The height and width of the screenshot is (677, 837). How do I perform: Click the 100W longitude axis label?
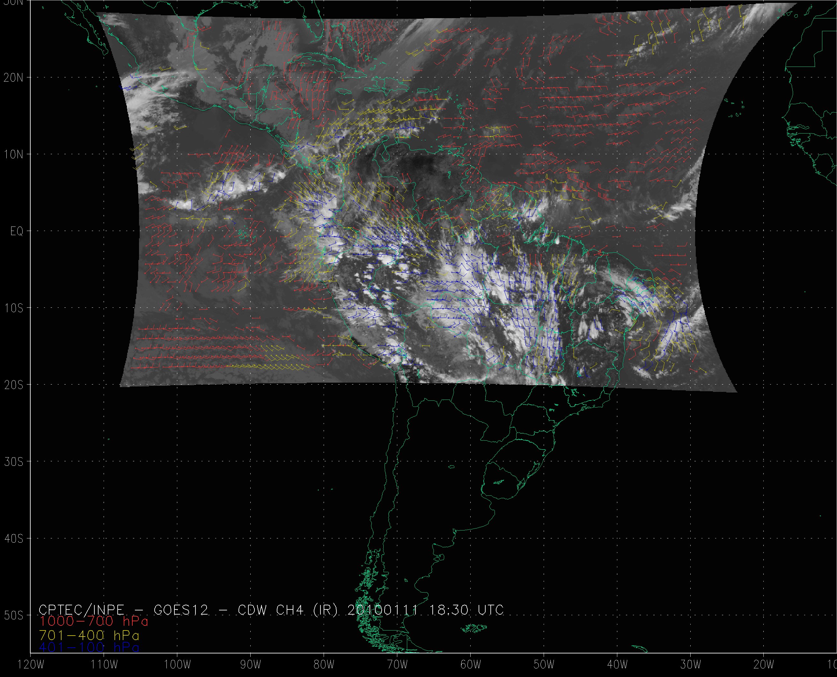177,665
